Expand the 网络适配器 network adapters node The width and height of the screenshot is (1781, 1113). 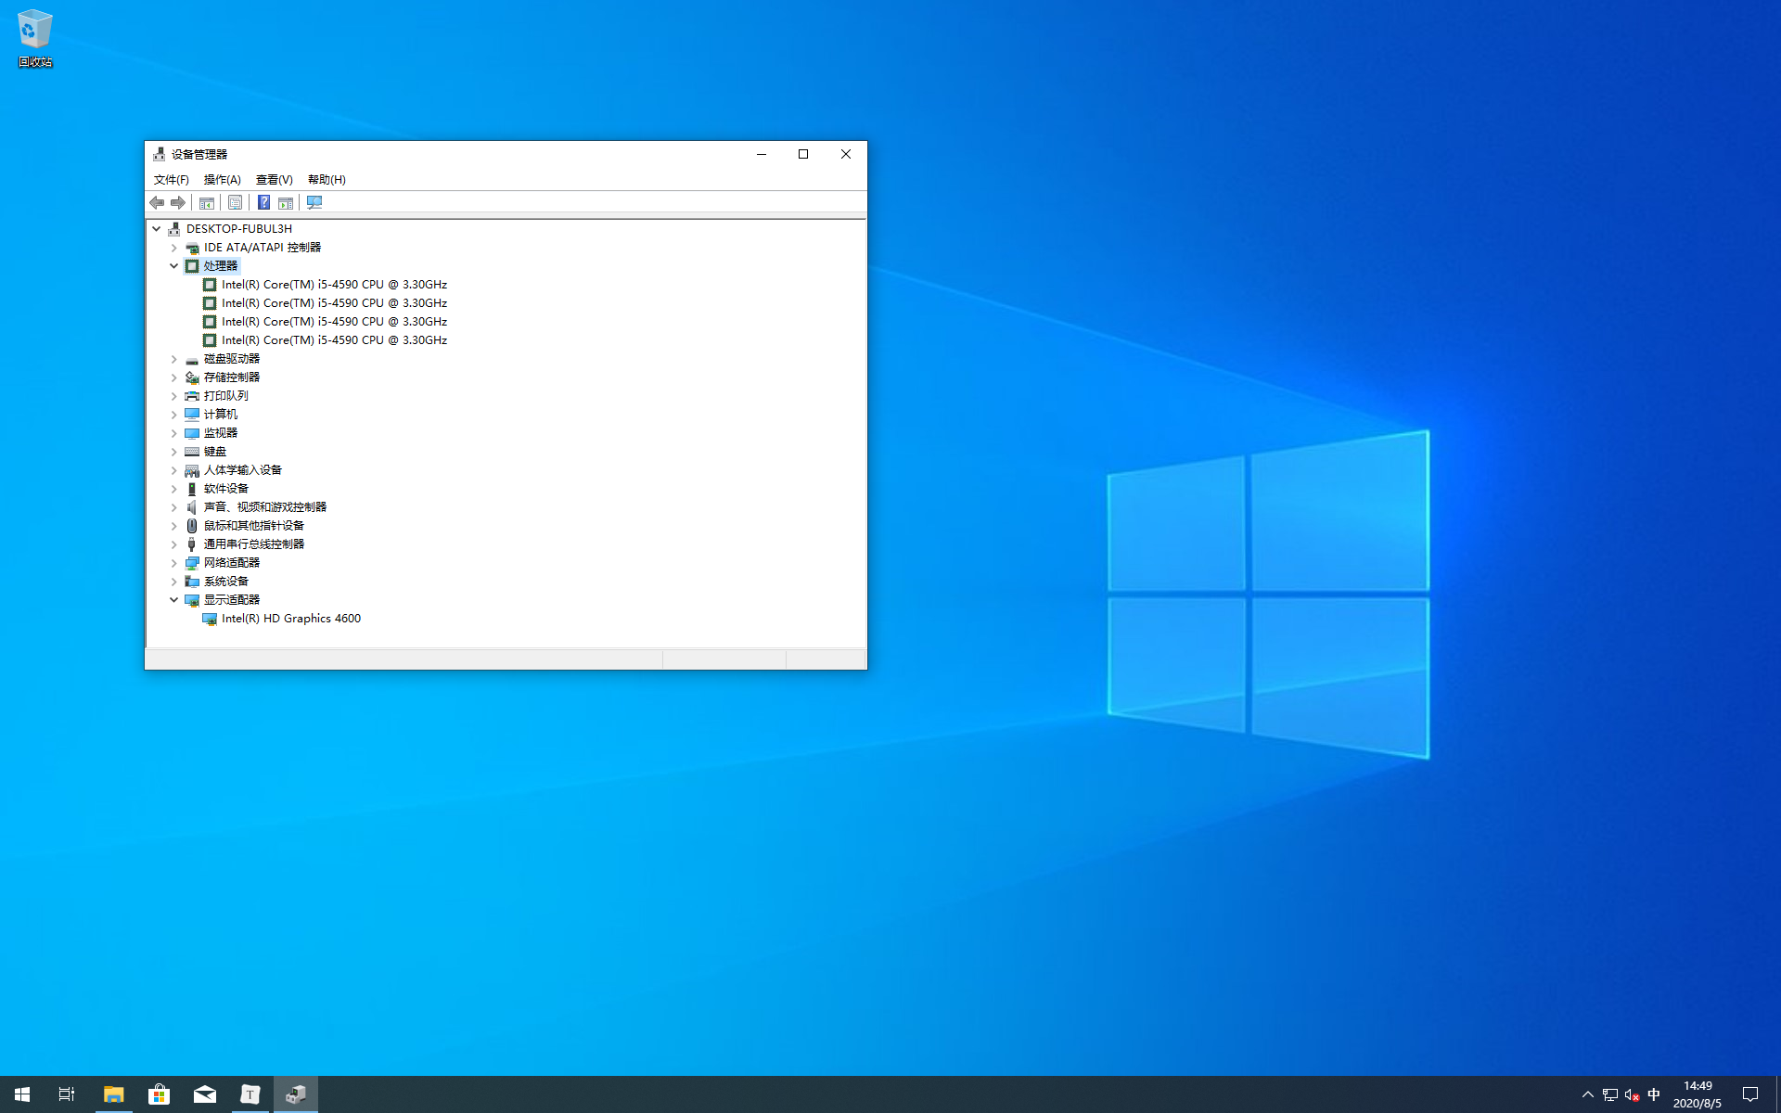point(173,563)
